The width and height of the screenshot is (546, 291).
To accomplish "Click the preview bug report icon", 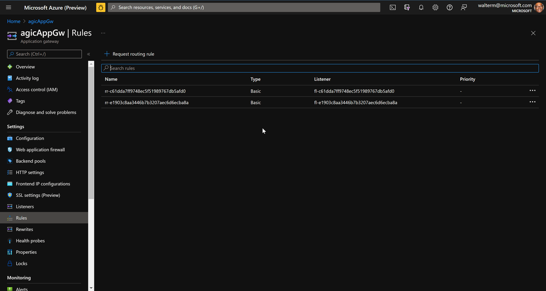I will 101,7.
